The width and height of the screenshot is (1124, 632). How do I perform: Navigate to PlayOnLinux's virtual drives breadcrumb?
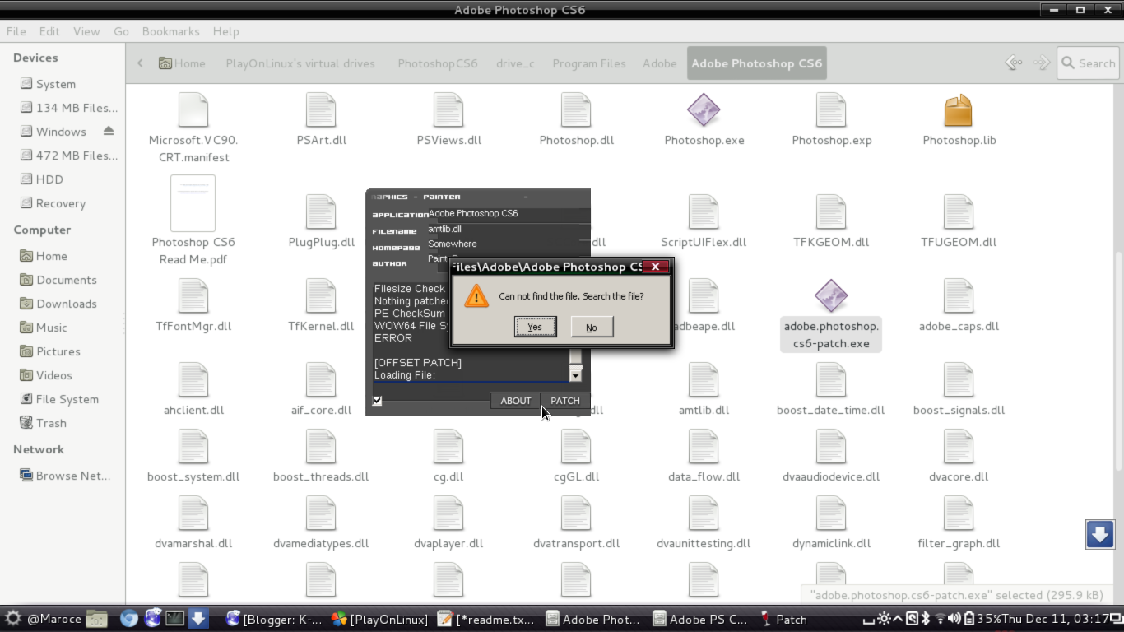coord(300,63)
